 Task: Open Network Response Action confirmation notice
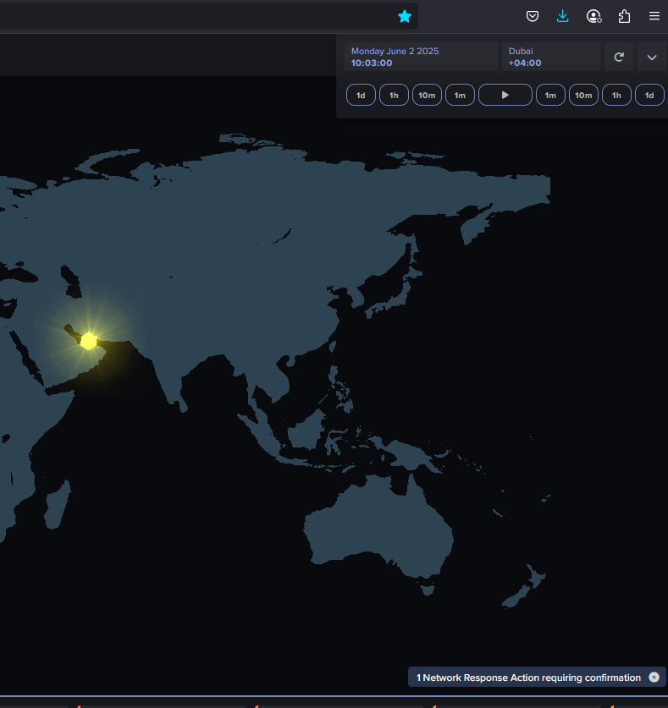tap(528, 678)
